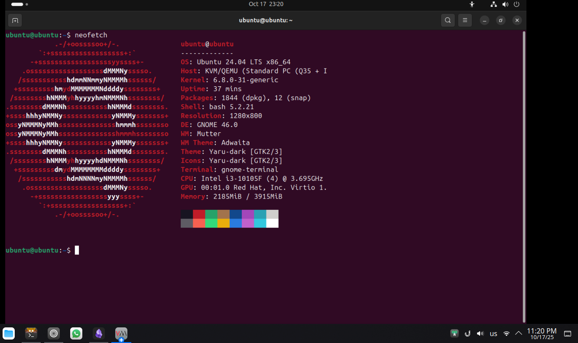Click the terminal emulator icon in the taskbar
Viewport: 578px width, 343px height.
[x=31, y=333]
